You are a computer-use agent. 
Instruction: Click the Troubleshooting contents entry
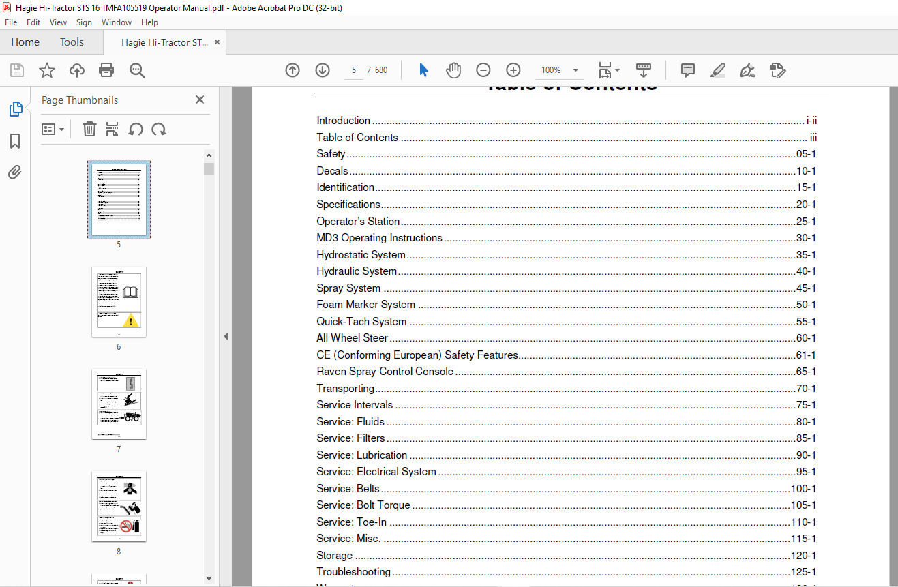coord(566,572)
